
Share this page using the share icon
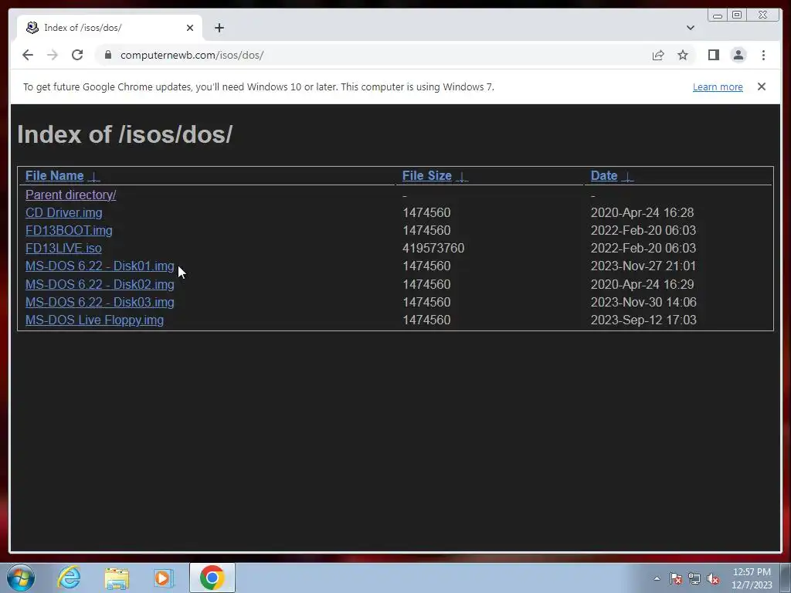click(x=658, y=55)
